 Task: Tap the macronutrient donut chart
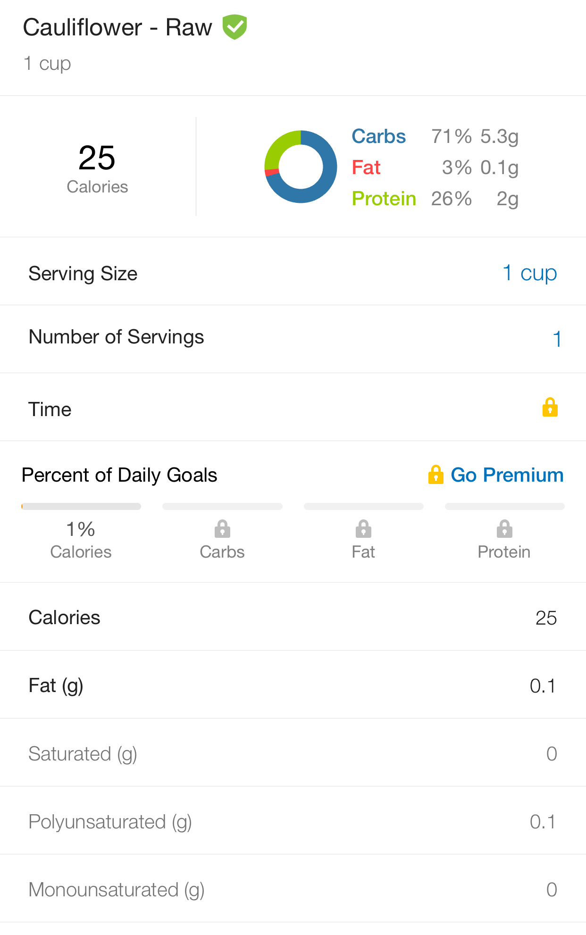[301, 167]
